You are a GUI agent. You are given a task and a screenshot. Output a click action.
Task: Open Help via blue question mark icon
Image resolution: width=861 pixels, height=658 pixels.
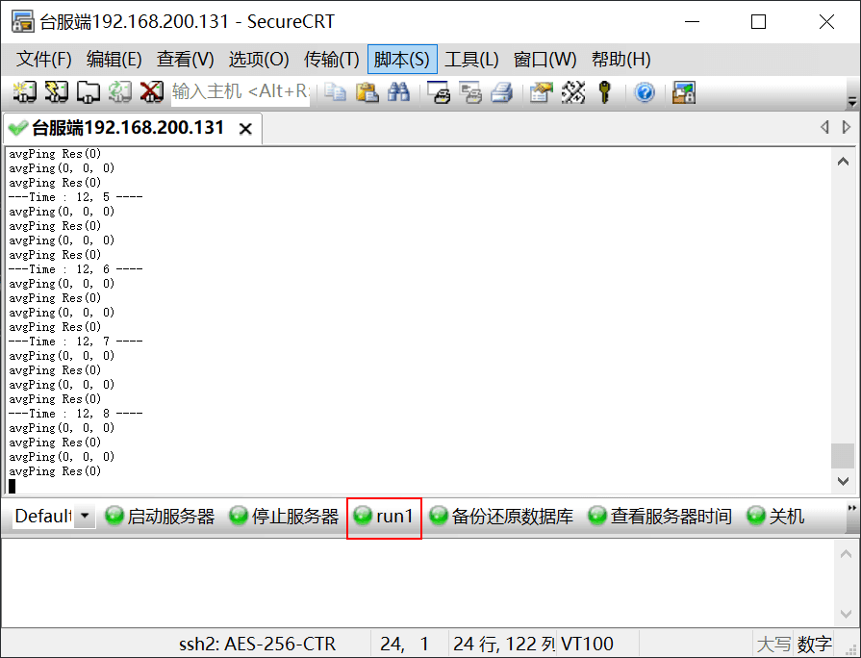645,92
